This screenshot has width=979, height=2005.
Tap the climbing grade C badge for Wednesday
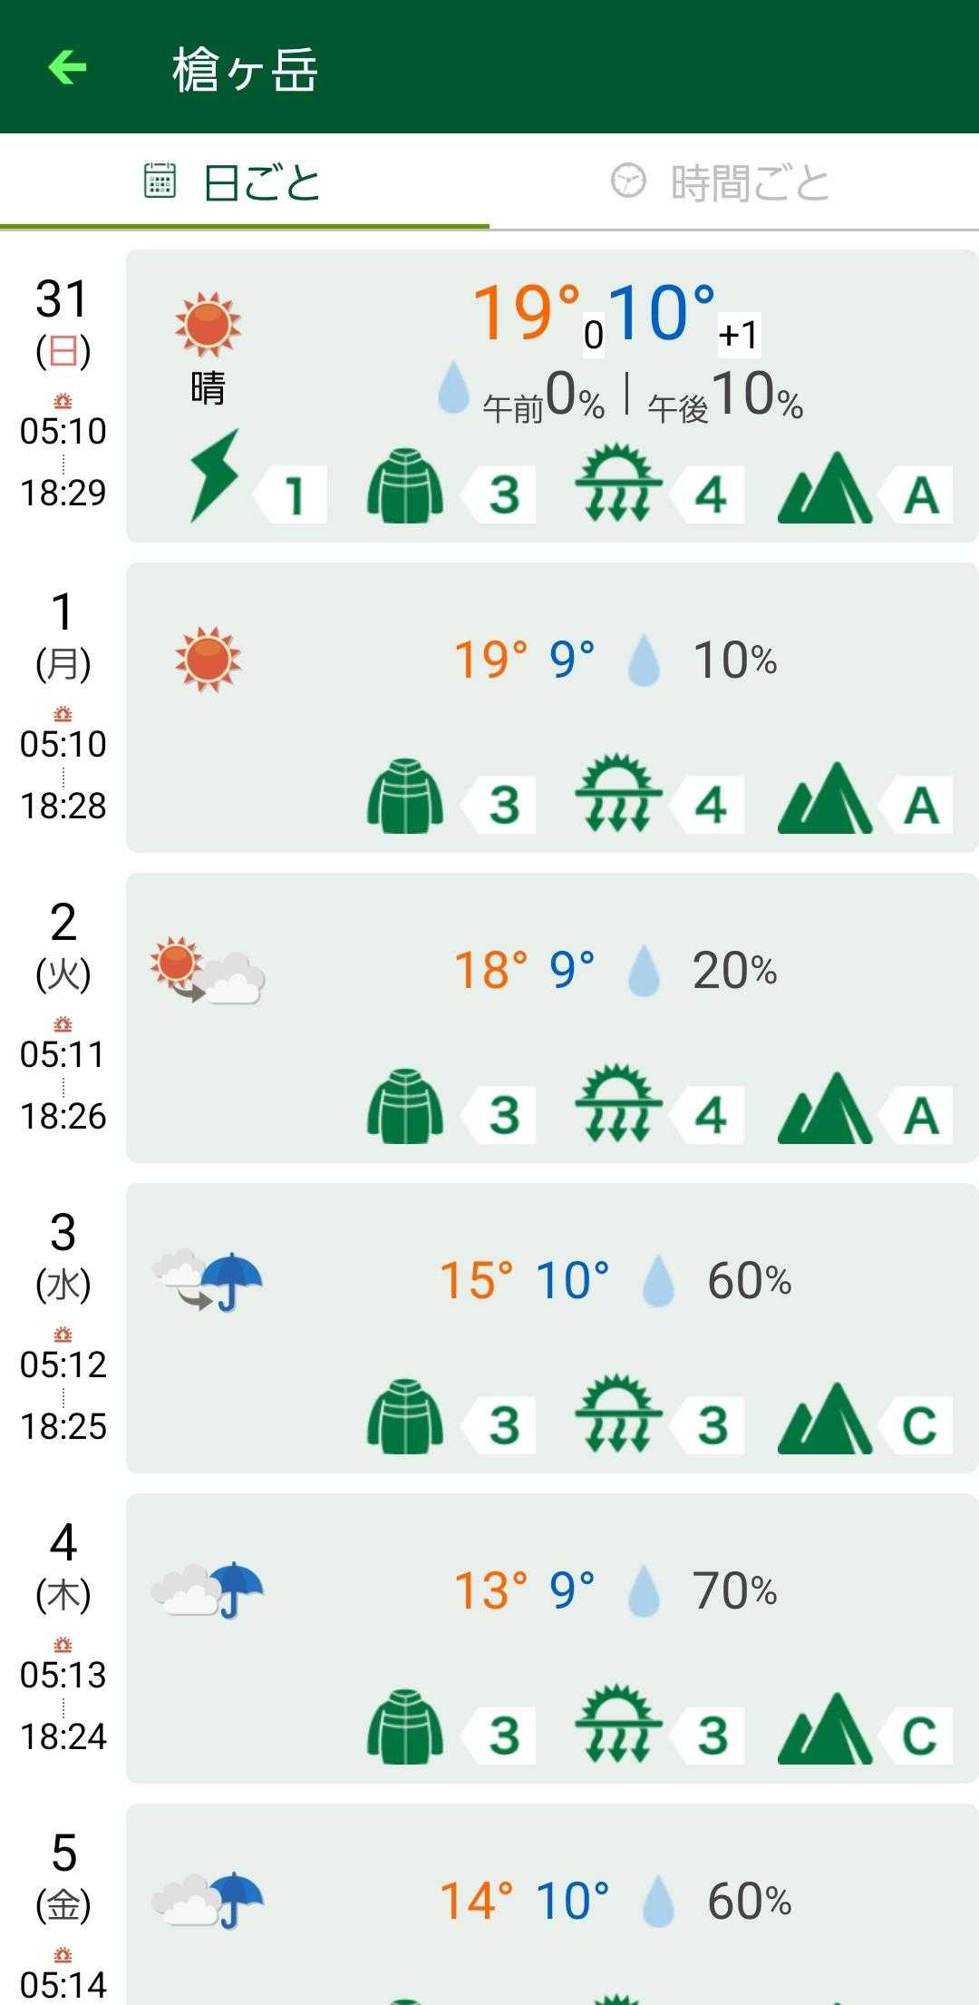click(x=920, y=1425)
